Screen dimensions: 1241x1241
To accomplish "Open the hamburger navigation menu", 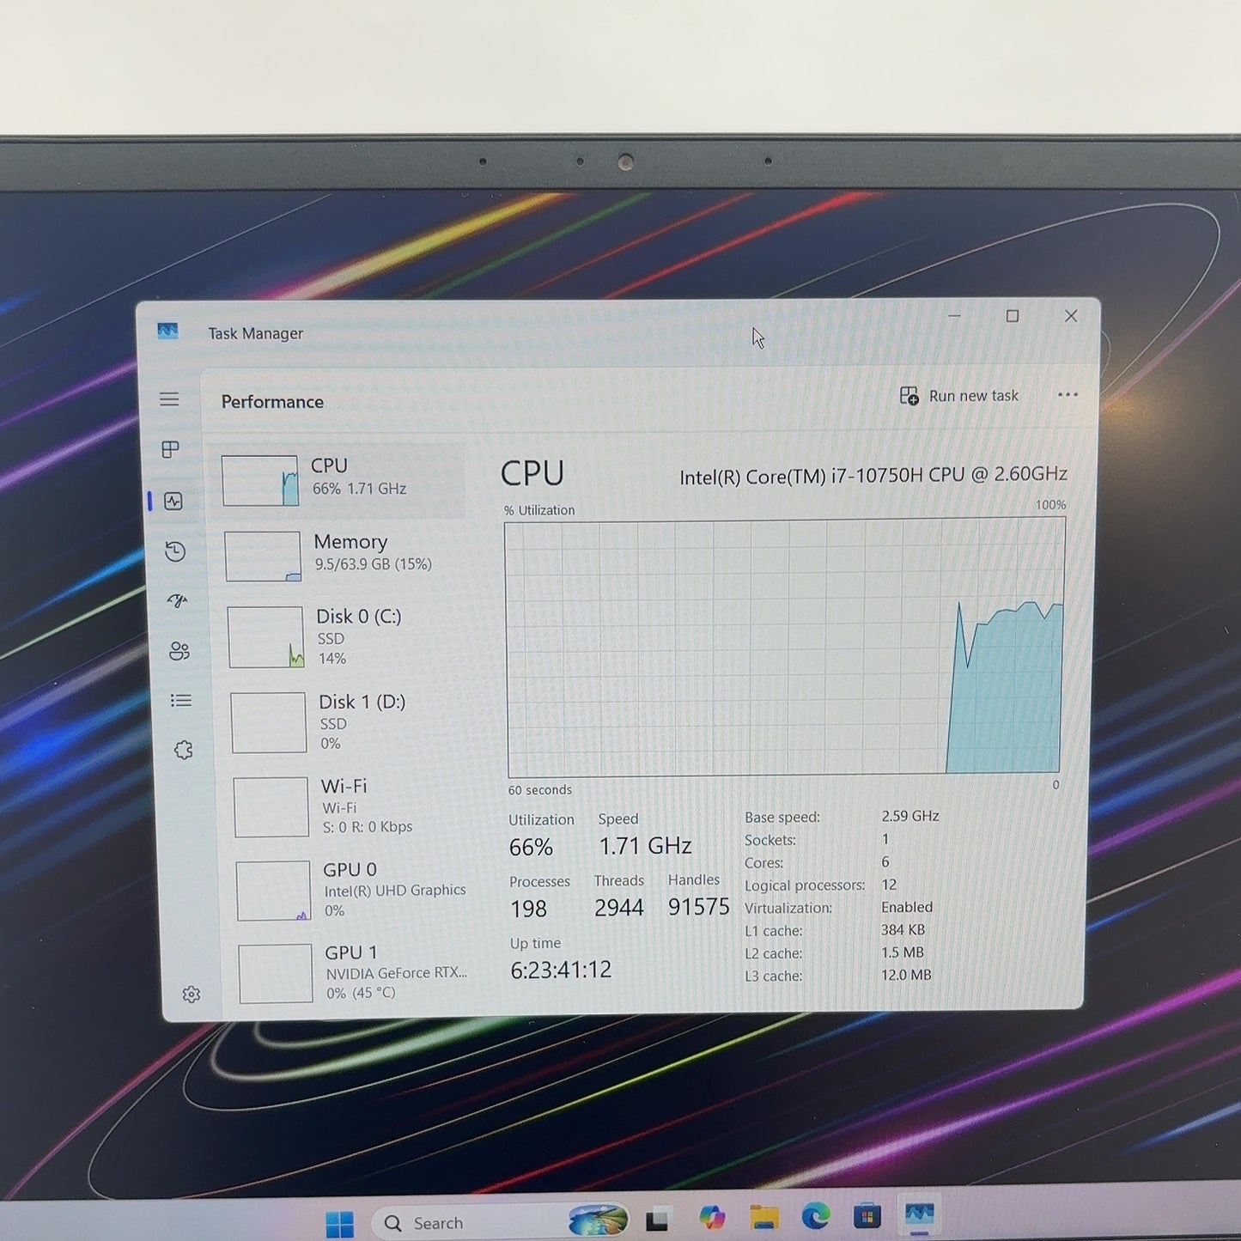I will (x=169, y=399).
